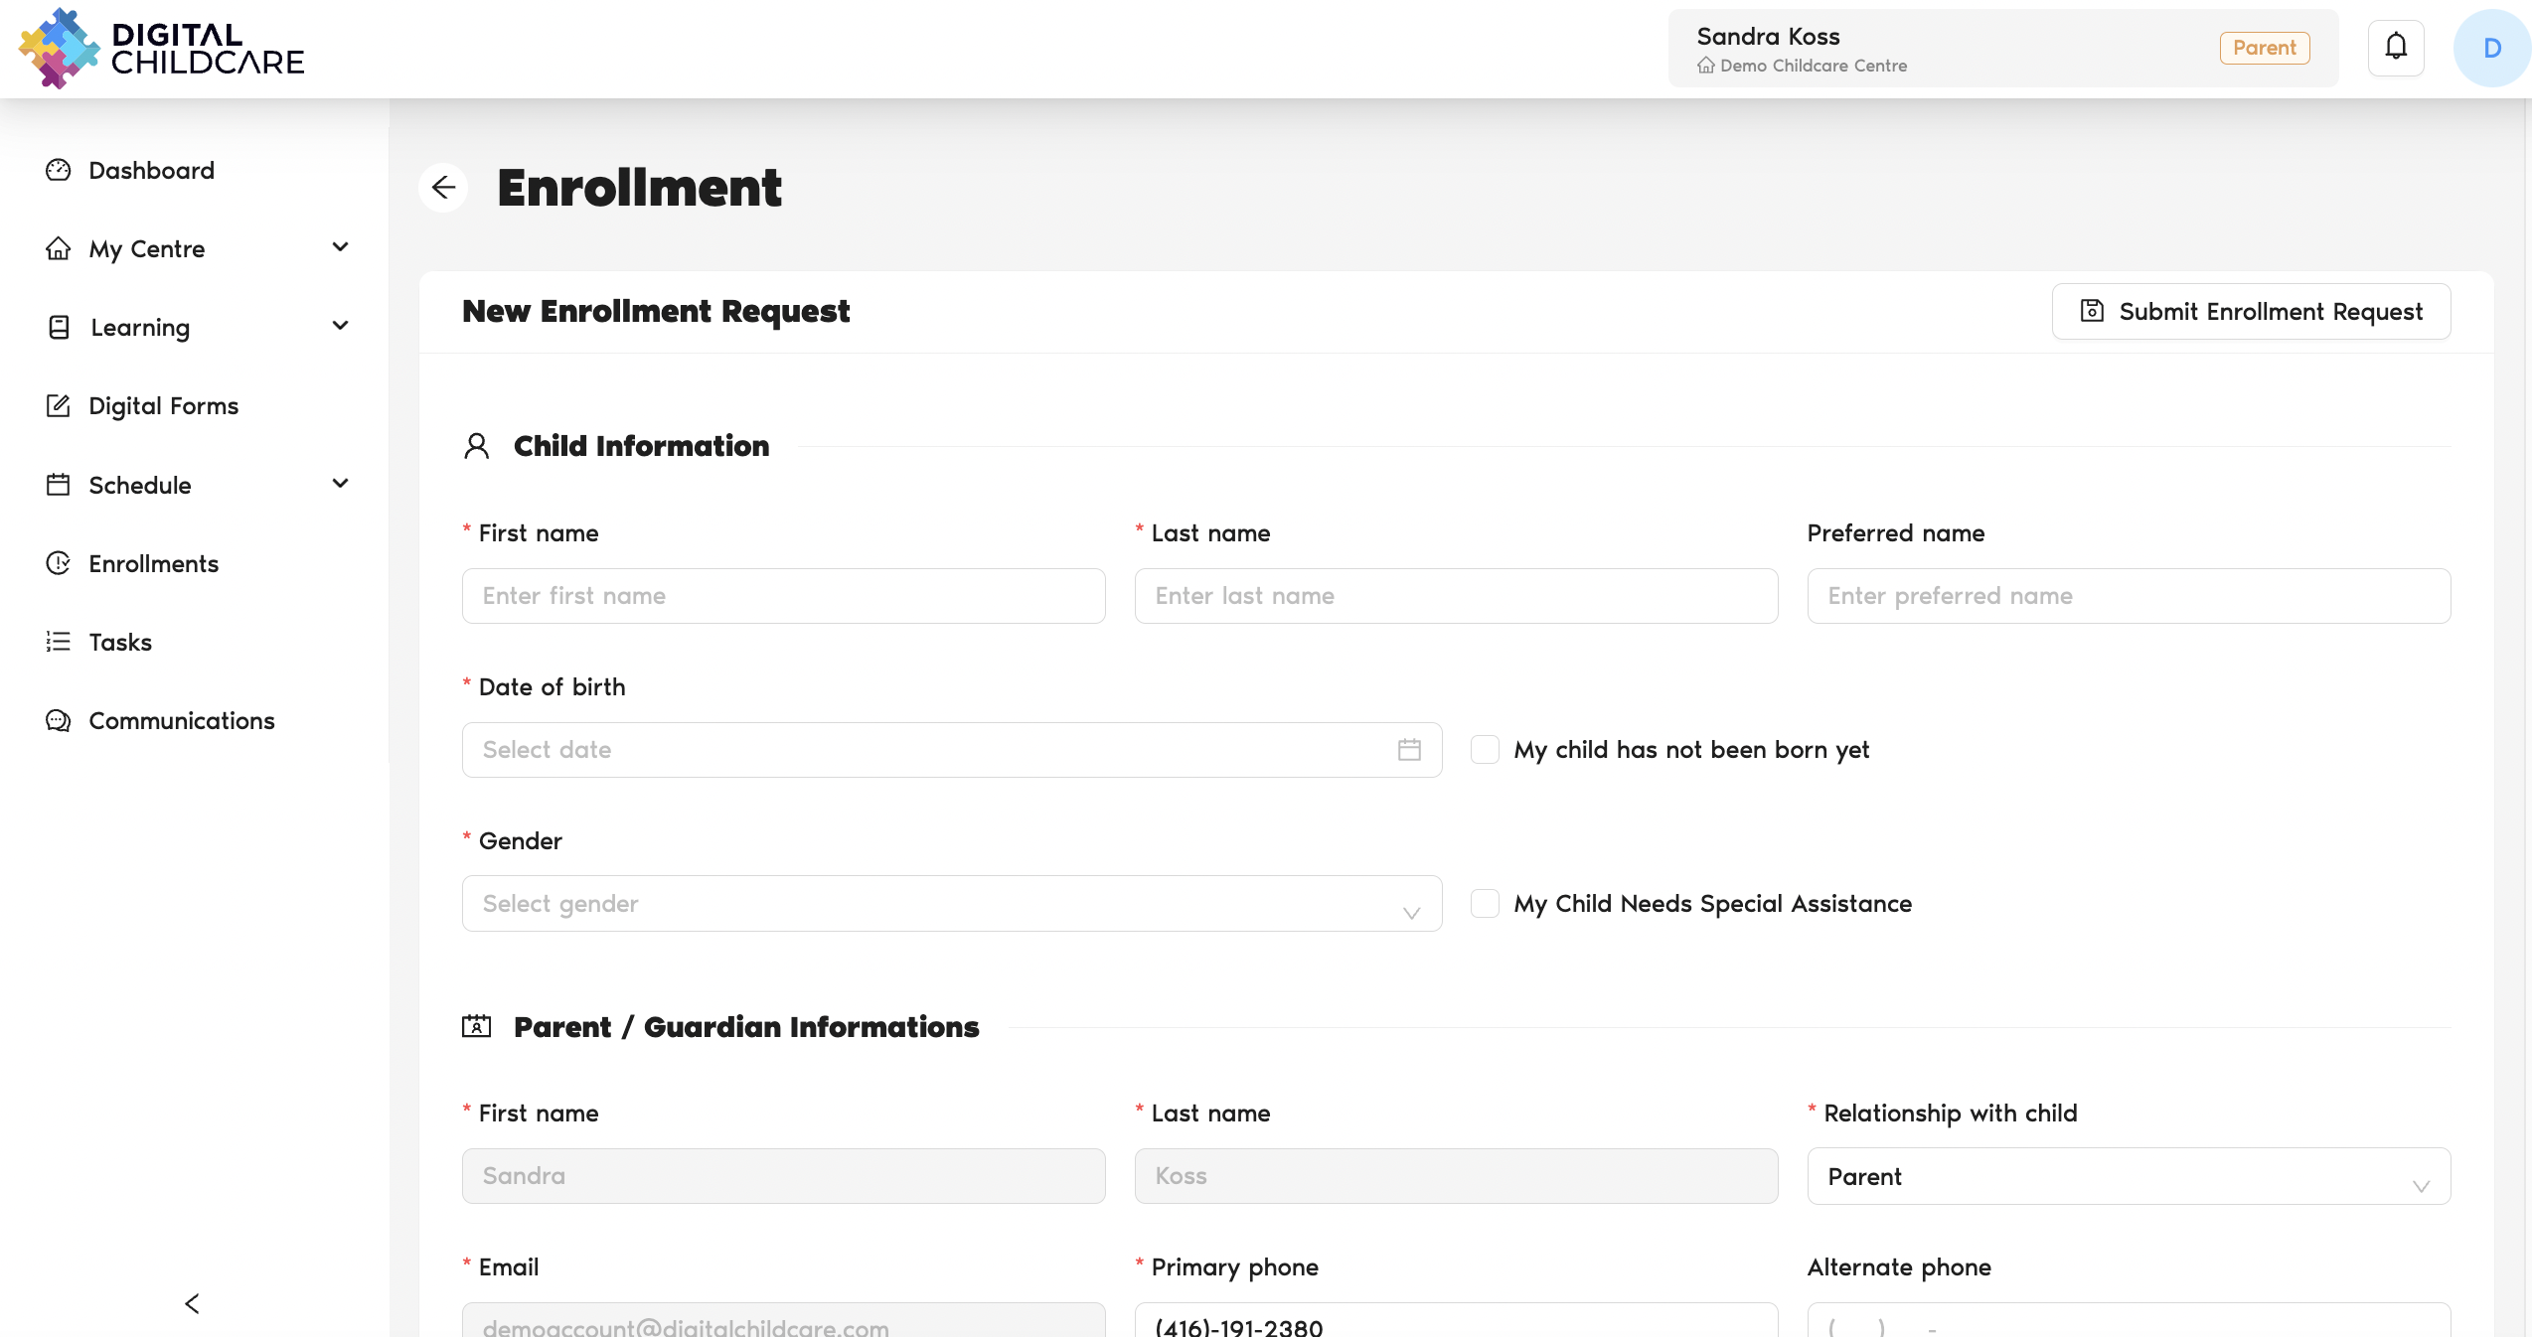Viewport: 2532px width, 1337px height.
Task: Open Relationship with child dropdown
Action: coord(2128,1177)
